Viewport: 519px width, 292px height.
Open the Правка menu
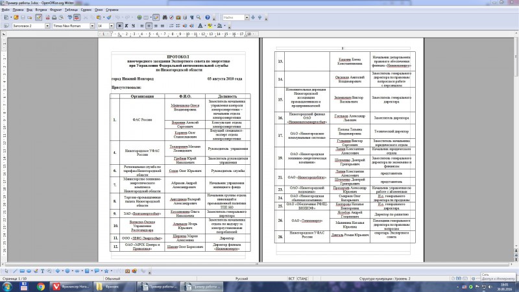(x=18, y=10)
